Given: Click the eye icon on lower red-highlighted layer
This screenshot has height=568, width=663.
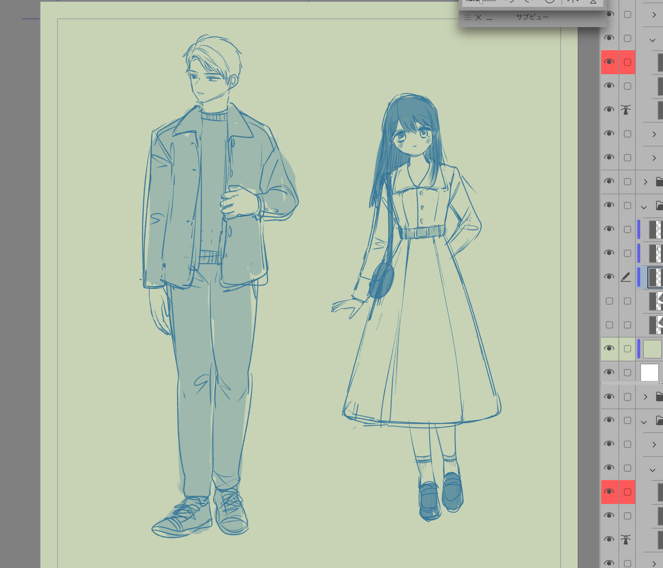Looking at the screenshot, I should click(609, 492).
